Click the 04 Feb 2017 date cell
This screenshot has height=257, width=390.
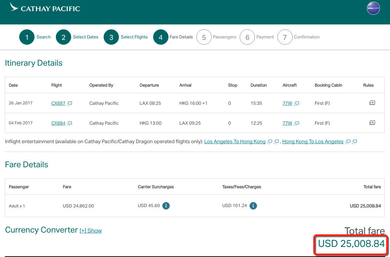pyautogui.click(x=21, y=123)
